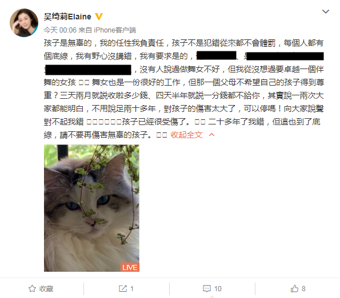Click the repost count 1
Image resolution: width=340 pixels, height=298 pixels.
[x=131, y=289]
